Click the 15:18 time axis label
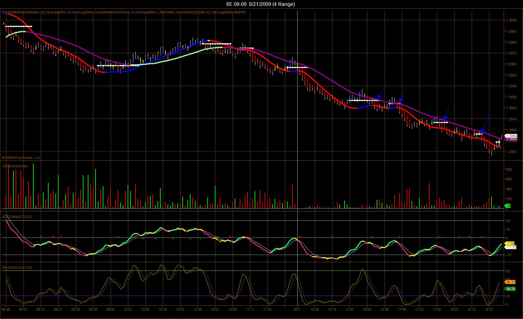Viewport: 523px width, 319px height. [332, 309]
